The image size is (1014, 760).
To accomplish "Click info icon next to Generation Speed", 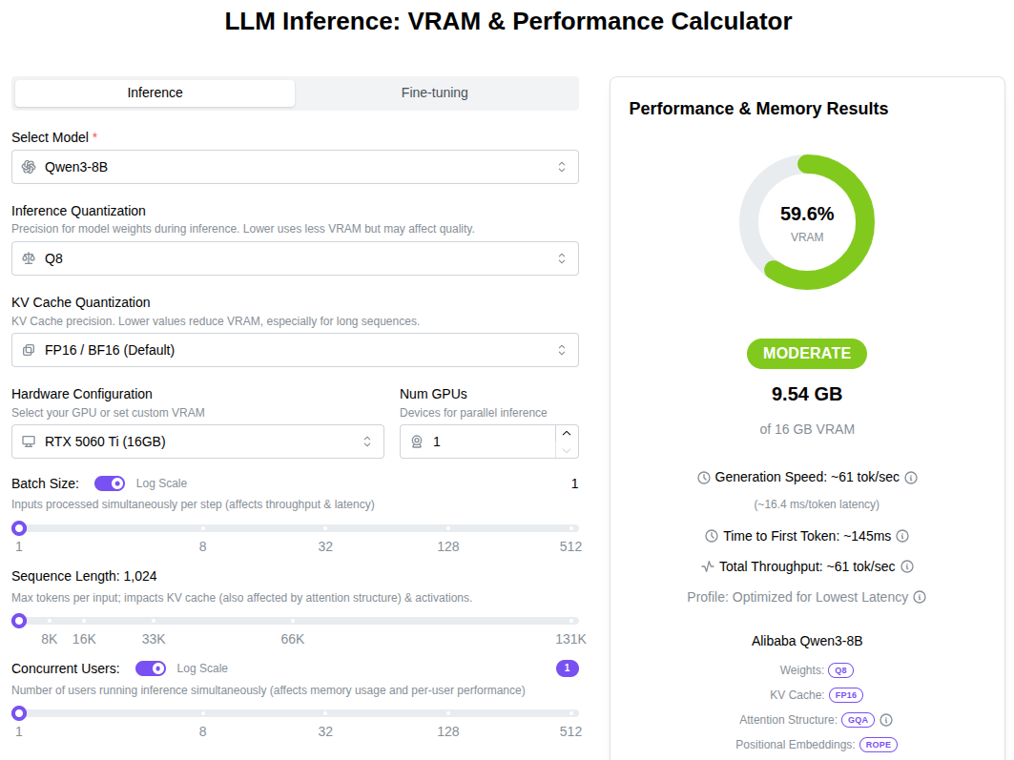I will click(x=911, y=477).
